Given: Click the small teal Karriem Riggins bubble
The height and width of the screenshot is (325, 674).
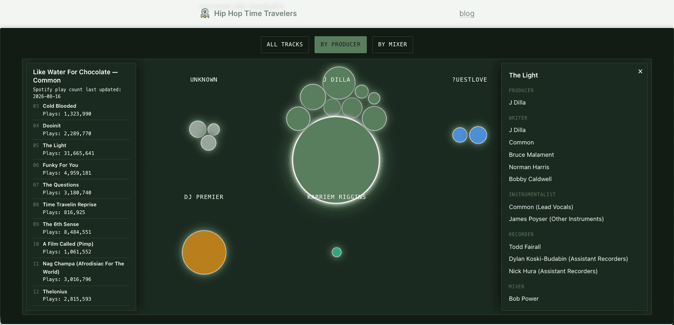Looking at the screenshot, I should 337,252.
